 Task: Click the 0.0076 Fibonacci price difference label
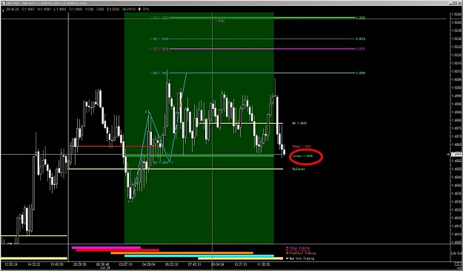360,39
